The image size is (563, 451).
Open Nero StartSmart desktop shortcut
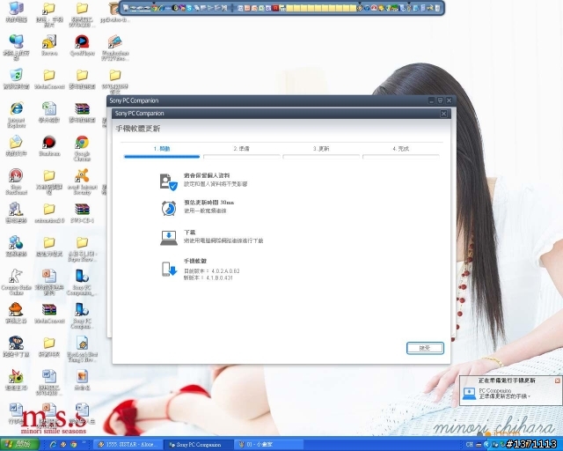point(16,182)
